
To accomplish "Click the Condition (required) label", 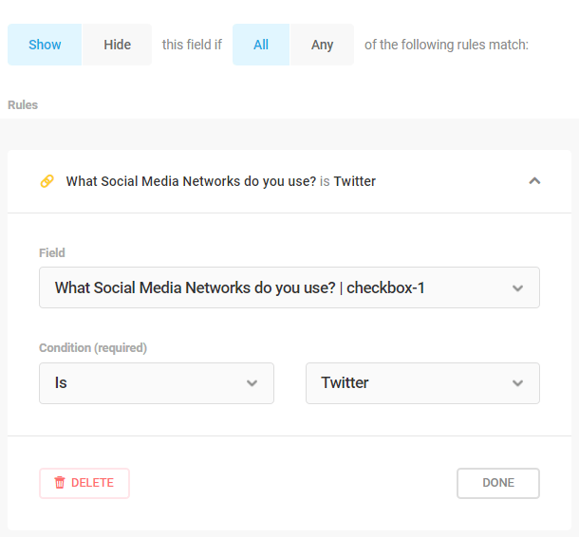I will (93, 347).
